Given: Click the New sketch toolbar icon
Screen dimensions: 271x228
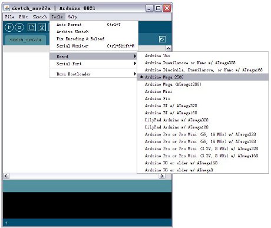Looking at the screenshot, I should 32,27.
